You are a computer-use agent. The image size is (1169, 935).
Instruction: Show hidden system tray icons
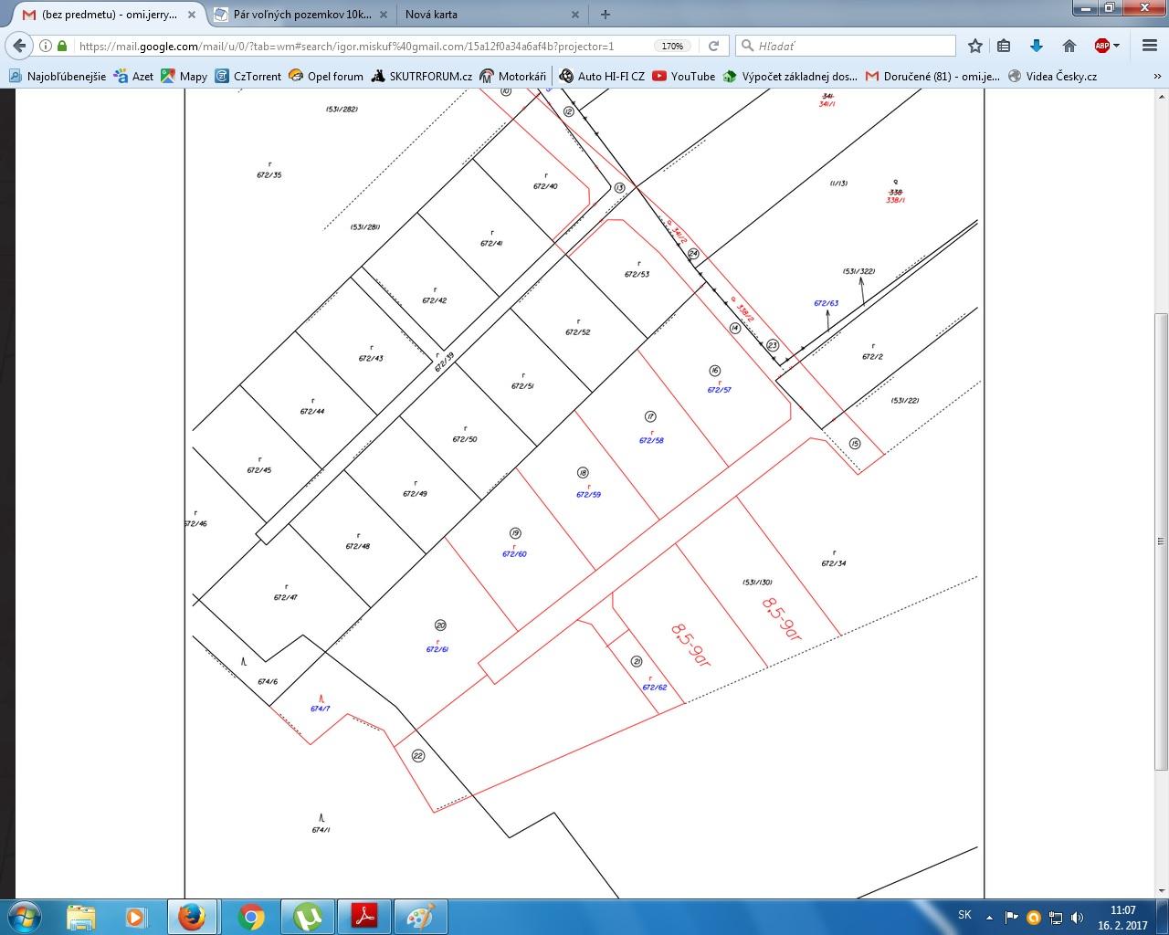click(x=990, y=917)
